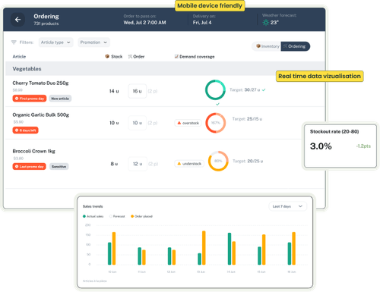
Task: Click the green checkmark next to Target 30/27
Action: pos(264,90)
